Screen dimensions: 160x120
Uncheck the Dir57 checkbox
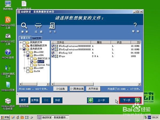(x=32, y=62)
